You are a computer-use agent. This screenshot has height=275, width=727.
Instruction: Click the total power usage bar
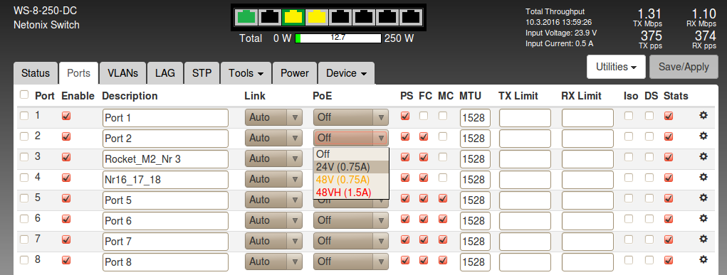[x=338, y=38]
